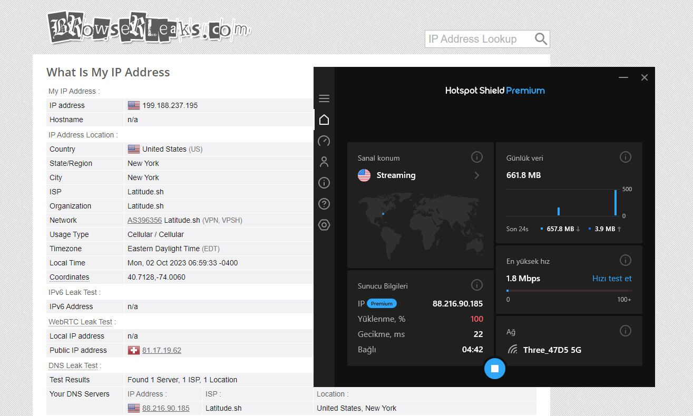Screen dimensions: 693x416
Task: Go to Hotspot Shield home tab
Action: click(x=324, y=120)
